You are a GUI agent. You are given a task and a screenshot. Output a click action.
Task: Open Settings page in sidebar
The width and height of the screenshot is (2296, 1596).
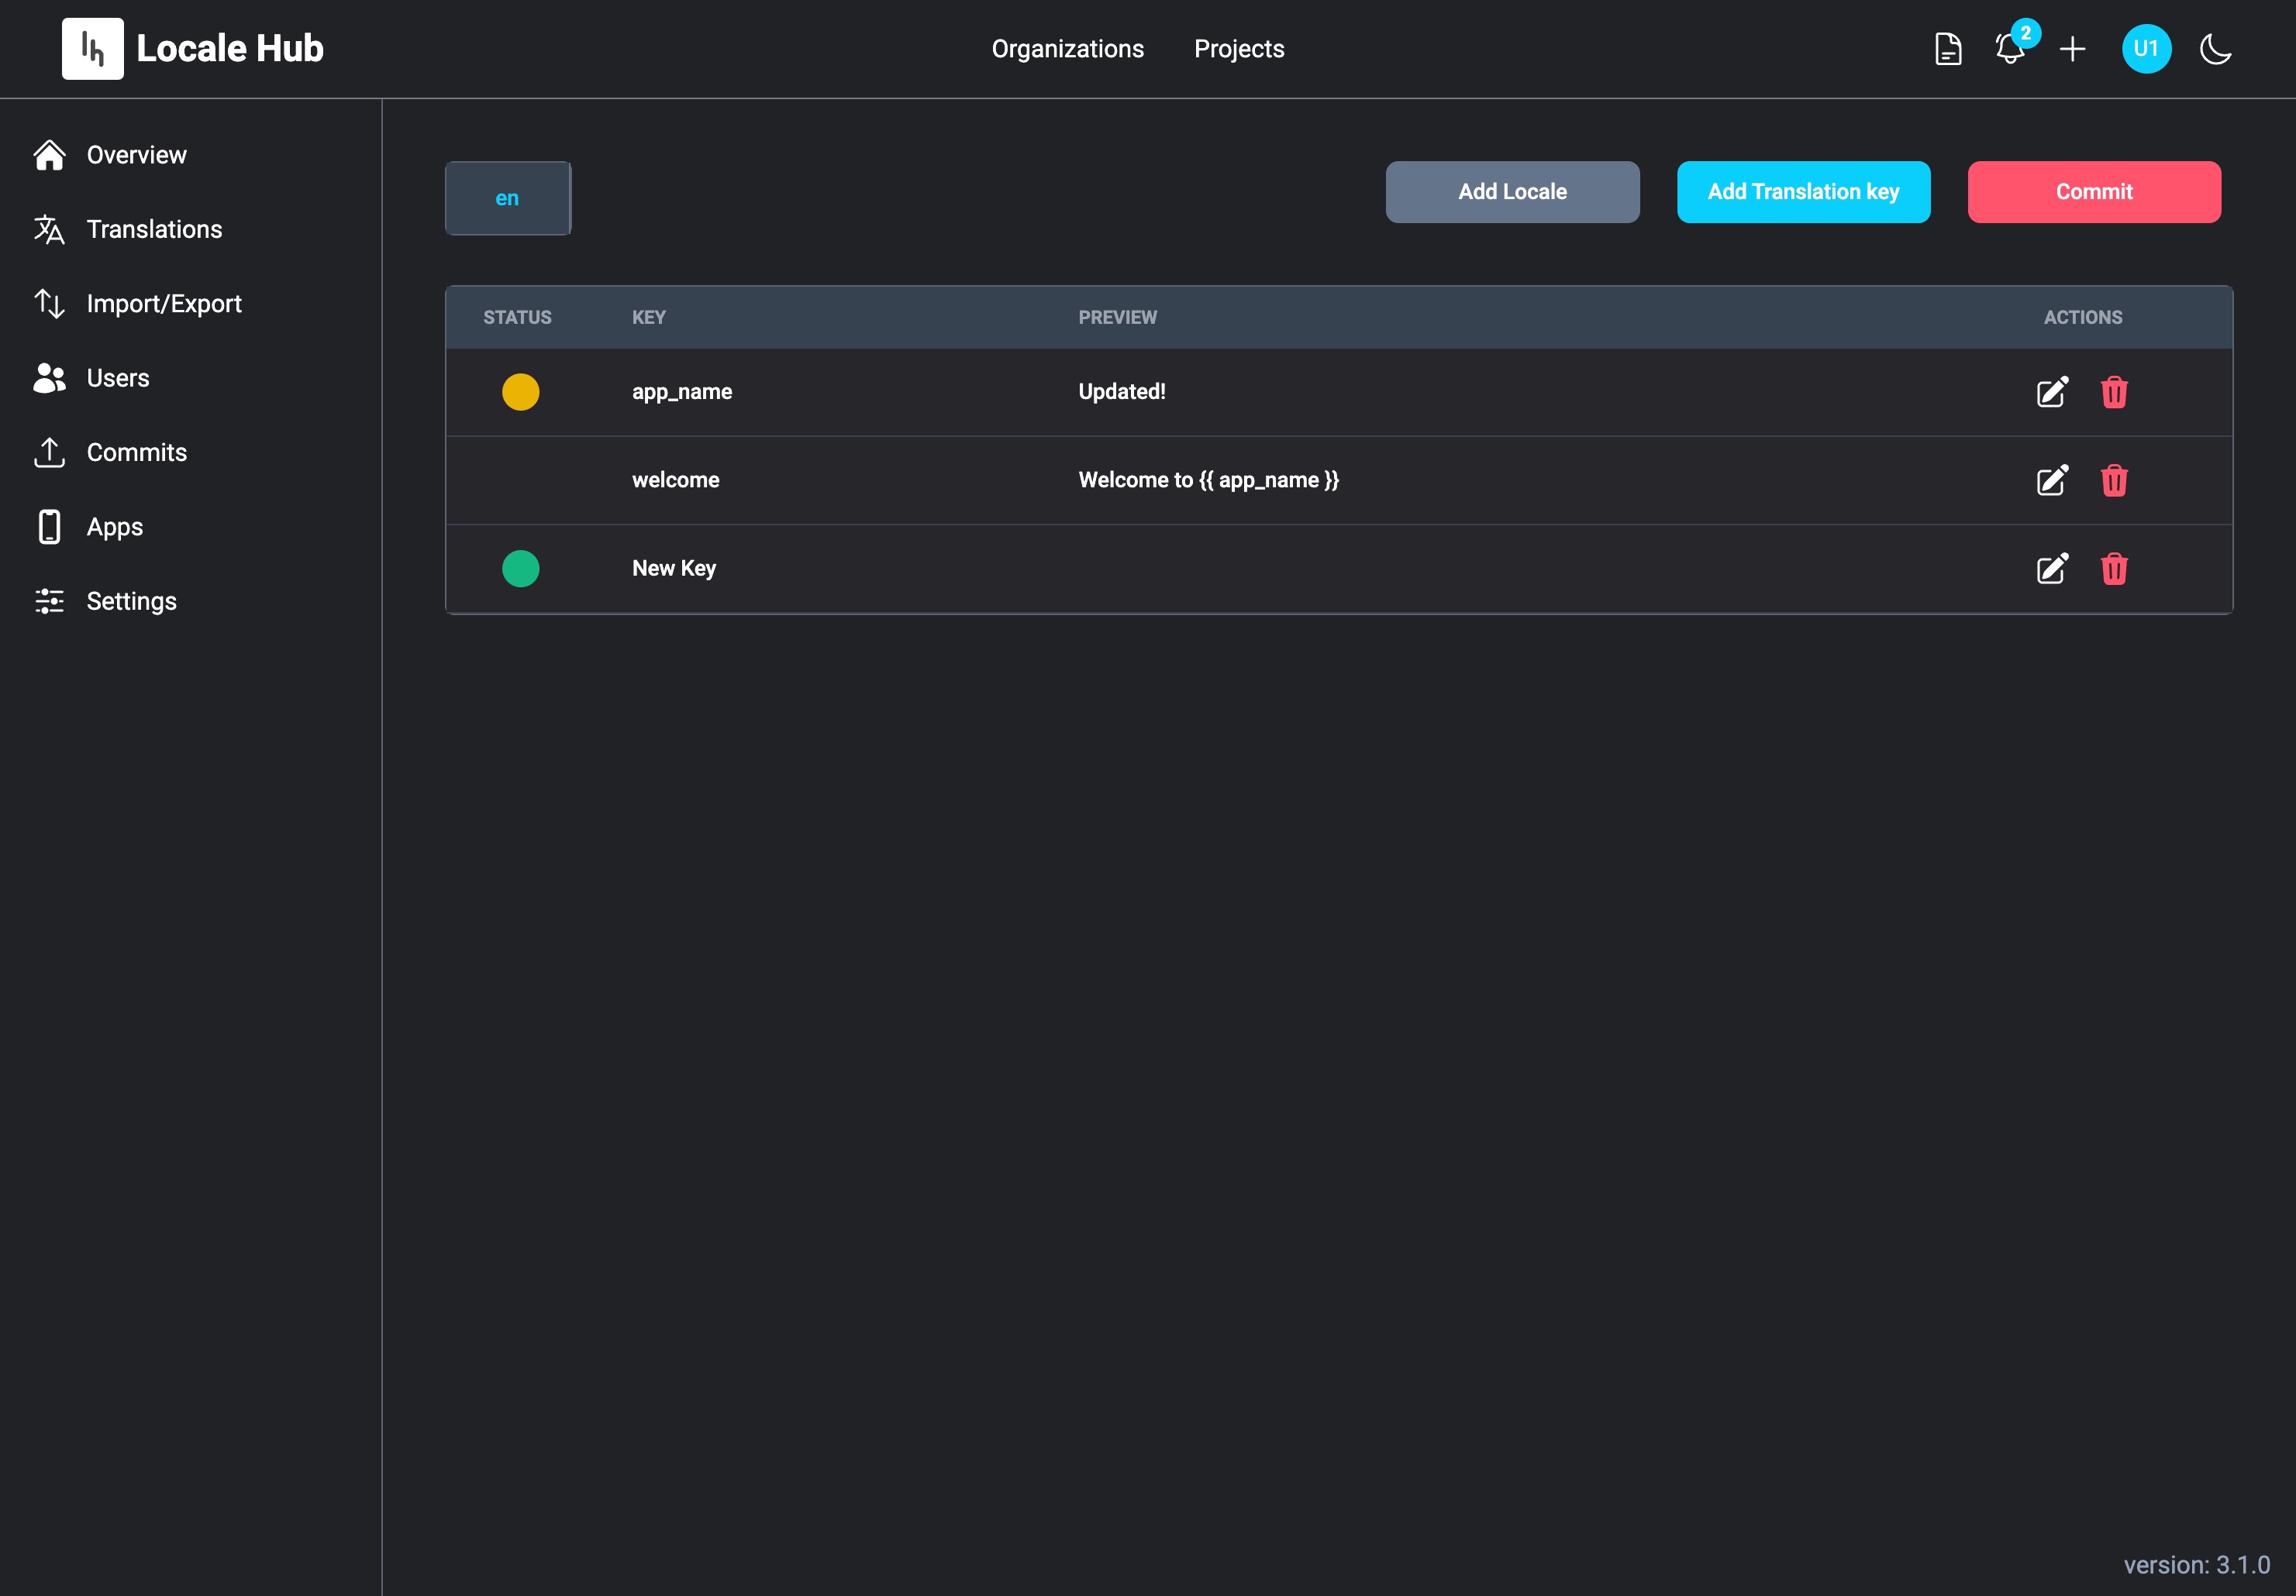131,600
